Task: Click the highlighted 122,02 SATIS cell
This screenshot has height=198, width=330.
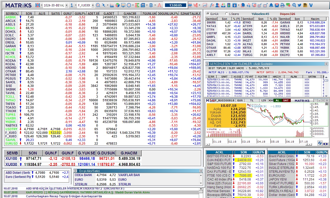Action: point(55,133)
